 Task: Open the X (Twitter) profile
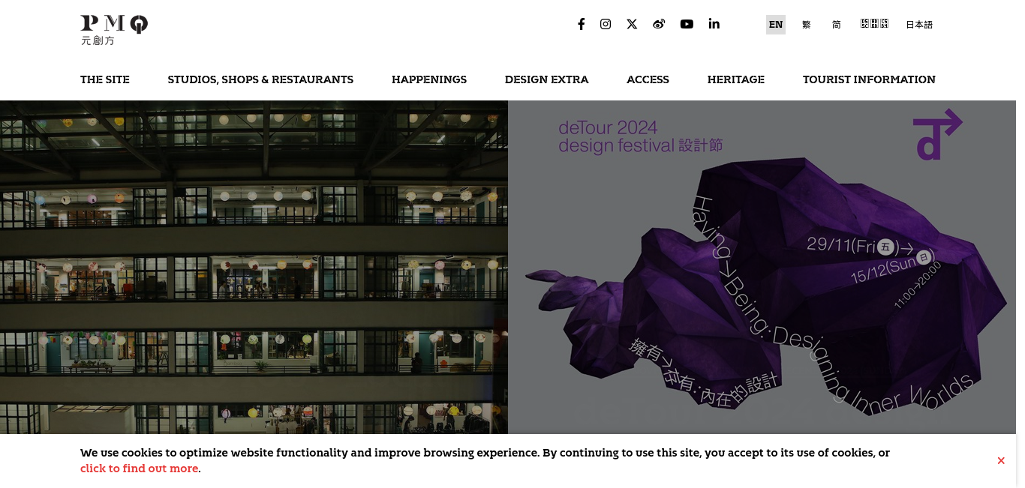[x=632, y=24]
